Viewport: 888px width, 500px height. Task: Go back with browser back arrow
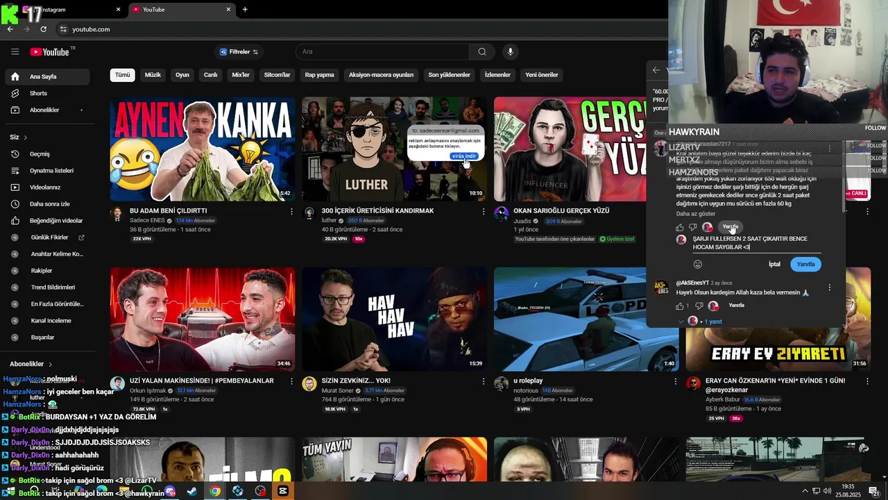click(10, 29)
